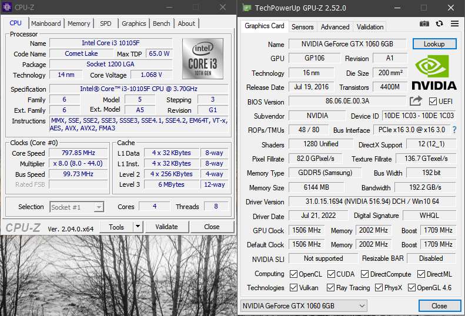Toggle the CUDA checkbox
The height and width of the screenshot is (316, 465).
331,274
